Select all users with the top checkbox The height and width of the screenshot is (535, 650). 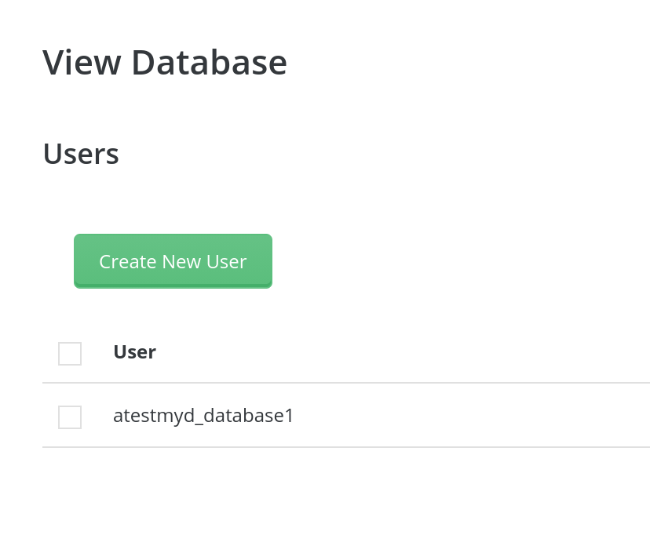click(70, 354)
